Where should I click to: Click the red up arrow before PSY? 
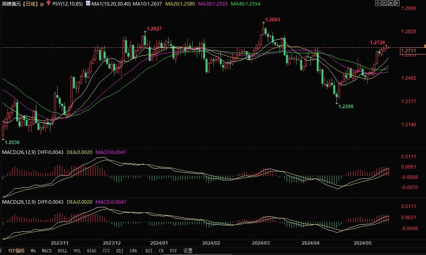click(48, 3)
